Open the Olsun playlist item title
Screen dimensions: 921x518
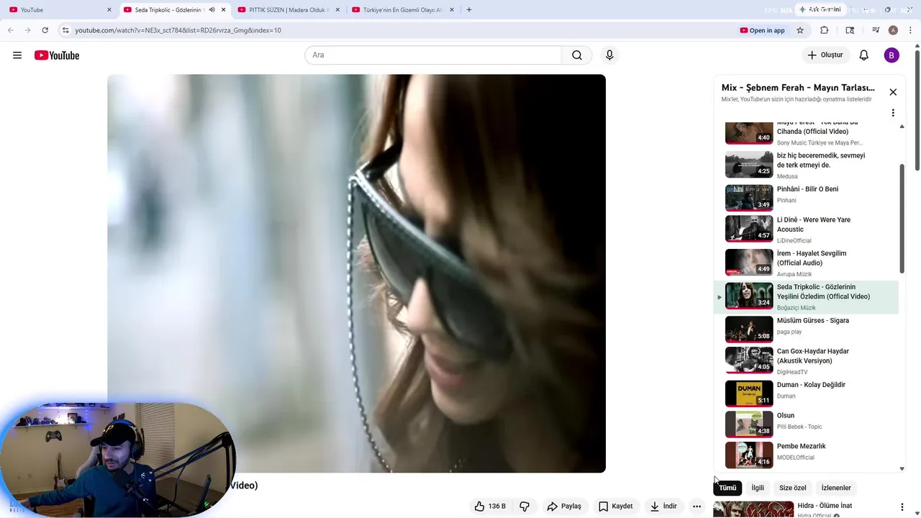pos(786,416)
